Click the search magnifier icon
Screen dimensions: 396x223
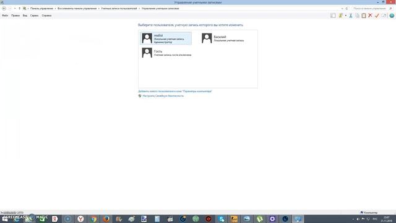[x=390, y=8]
